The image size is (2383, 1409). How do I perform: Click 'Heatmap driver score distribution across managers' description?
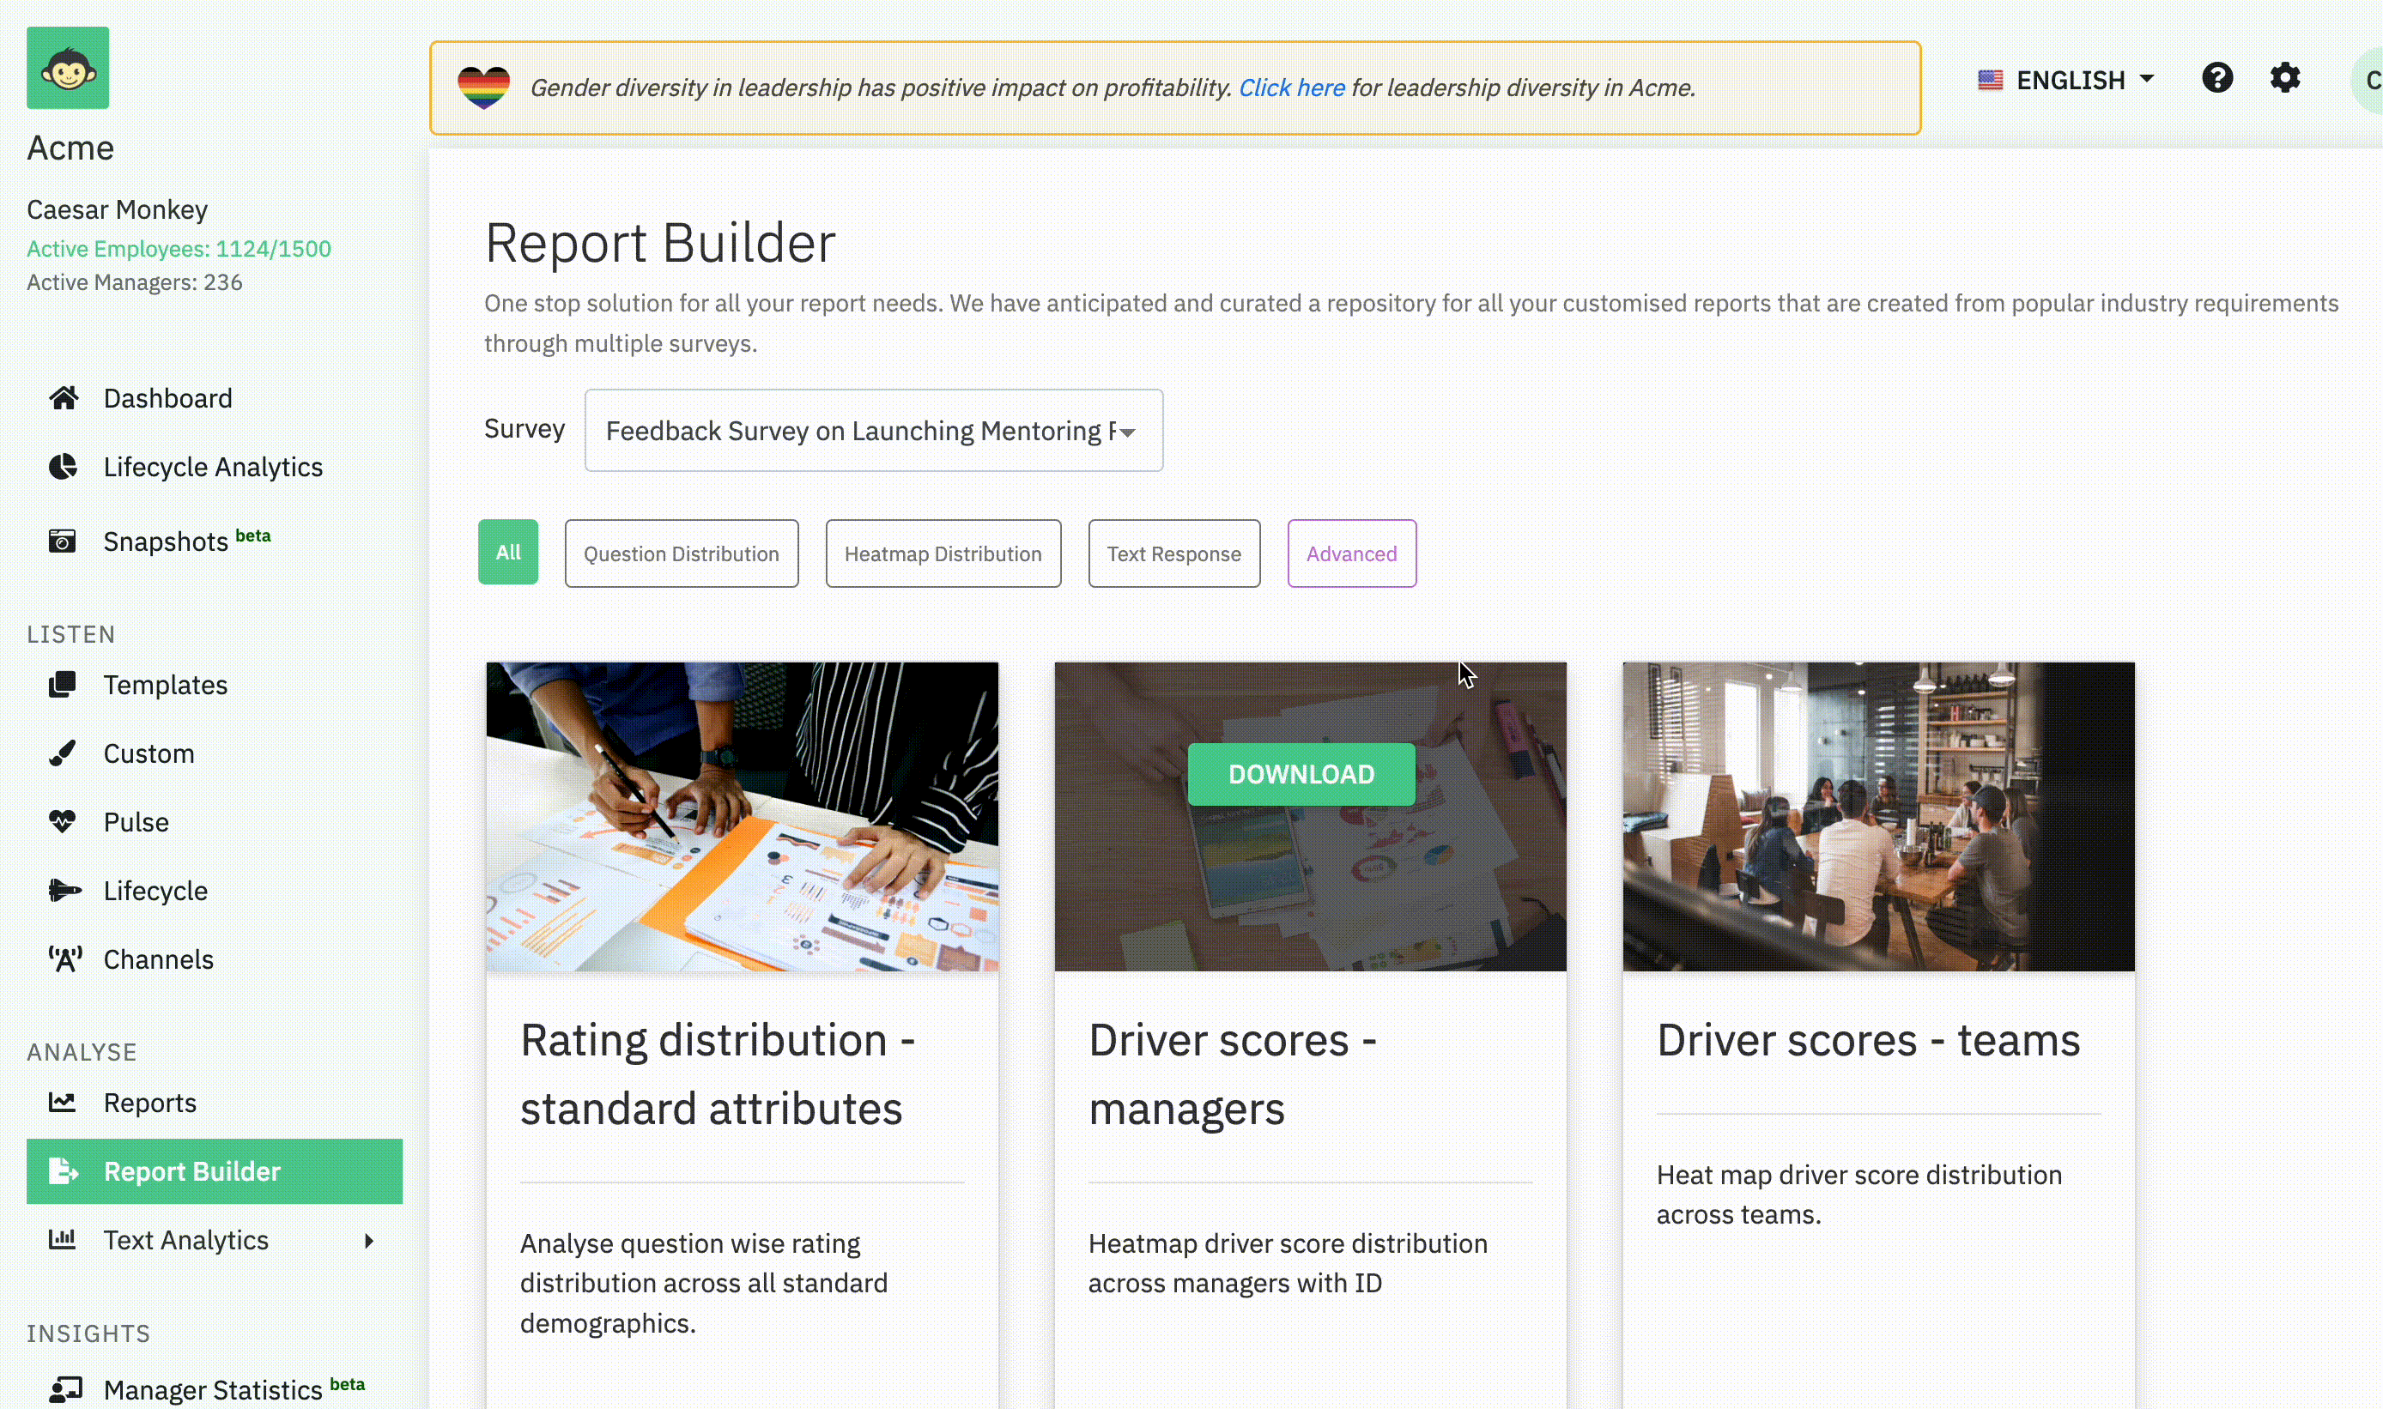point(1287,1263)
